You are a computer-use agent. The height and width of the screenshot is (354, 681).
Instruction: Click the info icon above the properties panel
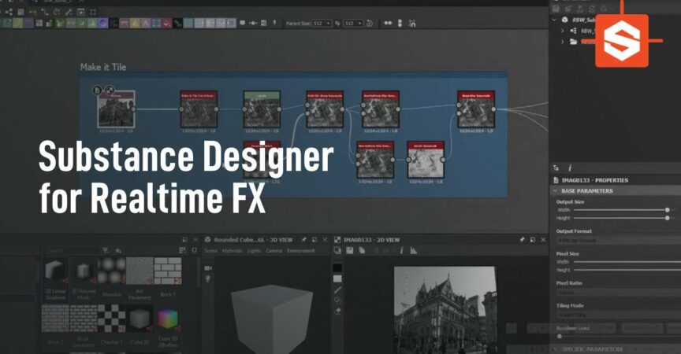click(570, 168)
